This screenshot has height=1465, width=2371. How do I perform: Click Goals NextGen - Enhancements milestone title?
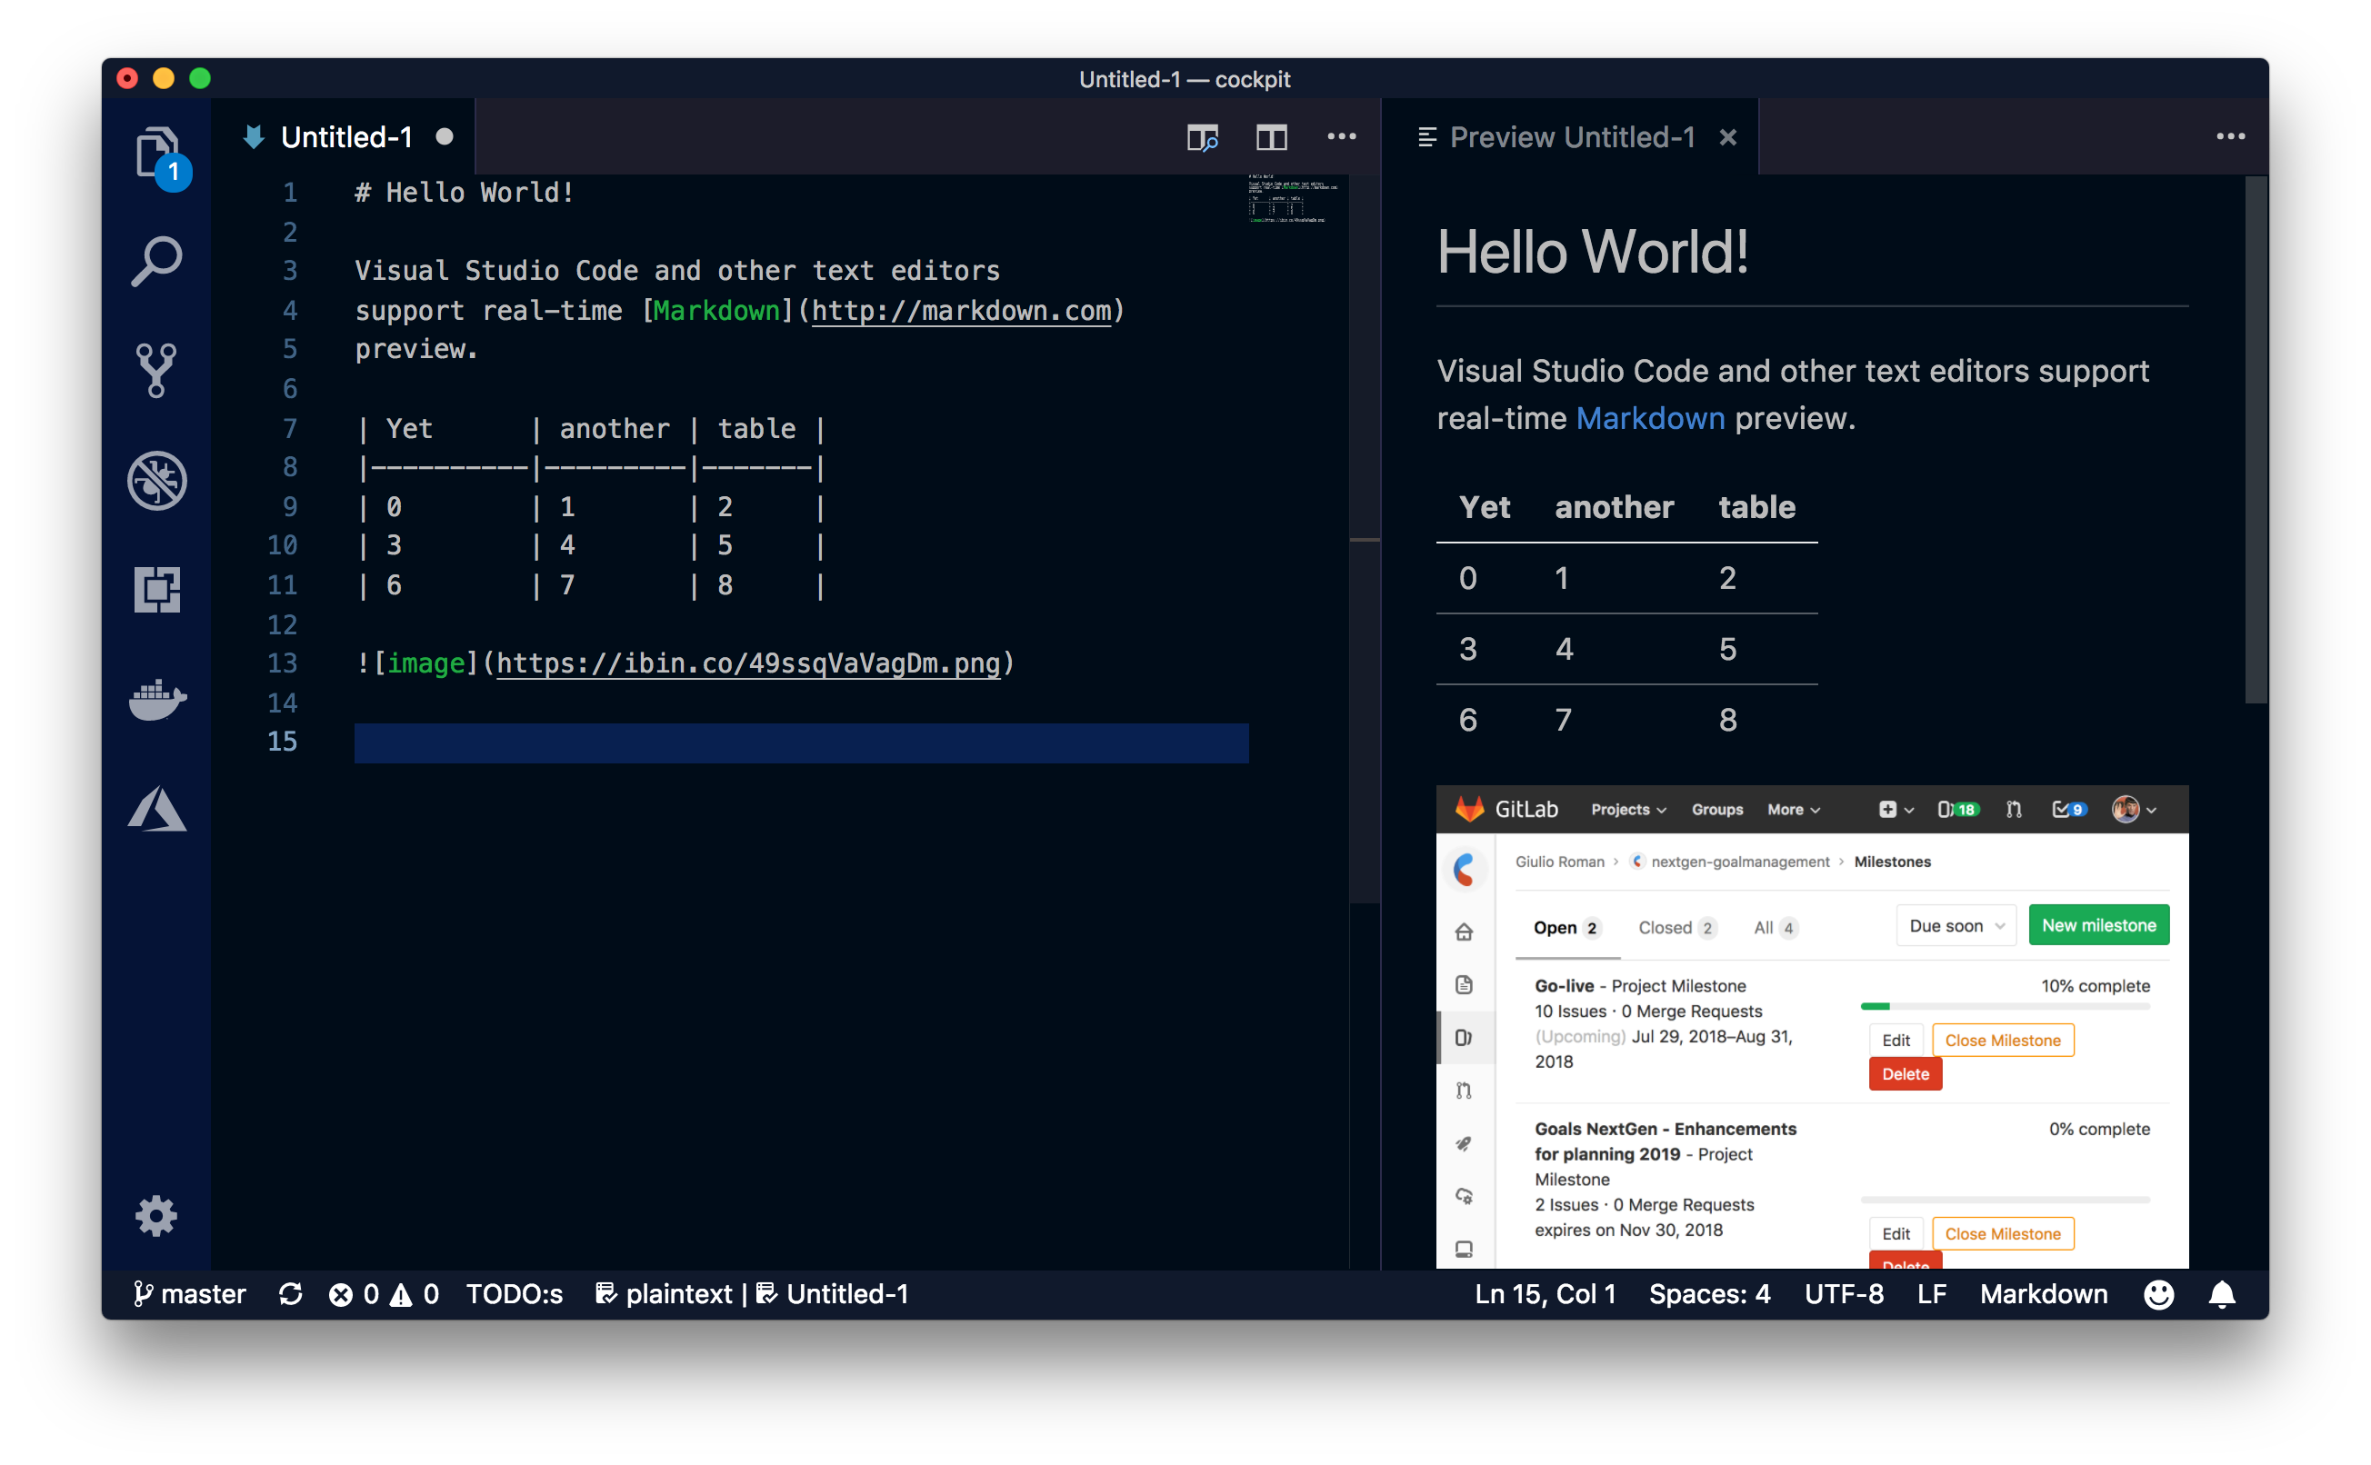(1665, 1141)
